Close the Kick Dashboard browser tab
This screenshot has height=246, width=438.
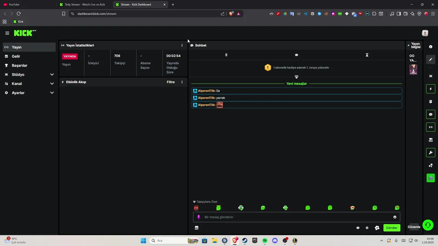tap(164, 4)
